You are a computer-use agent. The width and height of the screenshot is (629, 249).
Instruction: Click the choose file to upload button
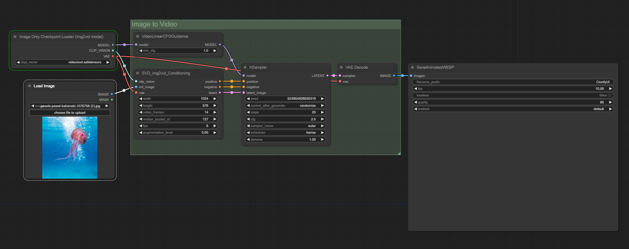click(x=69, y=112)
